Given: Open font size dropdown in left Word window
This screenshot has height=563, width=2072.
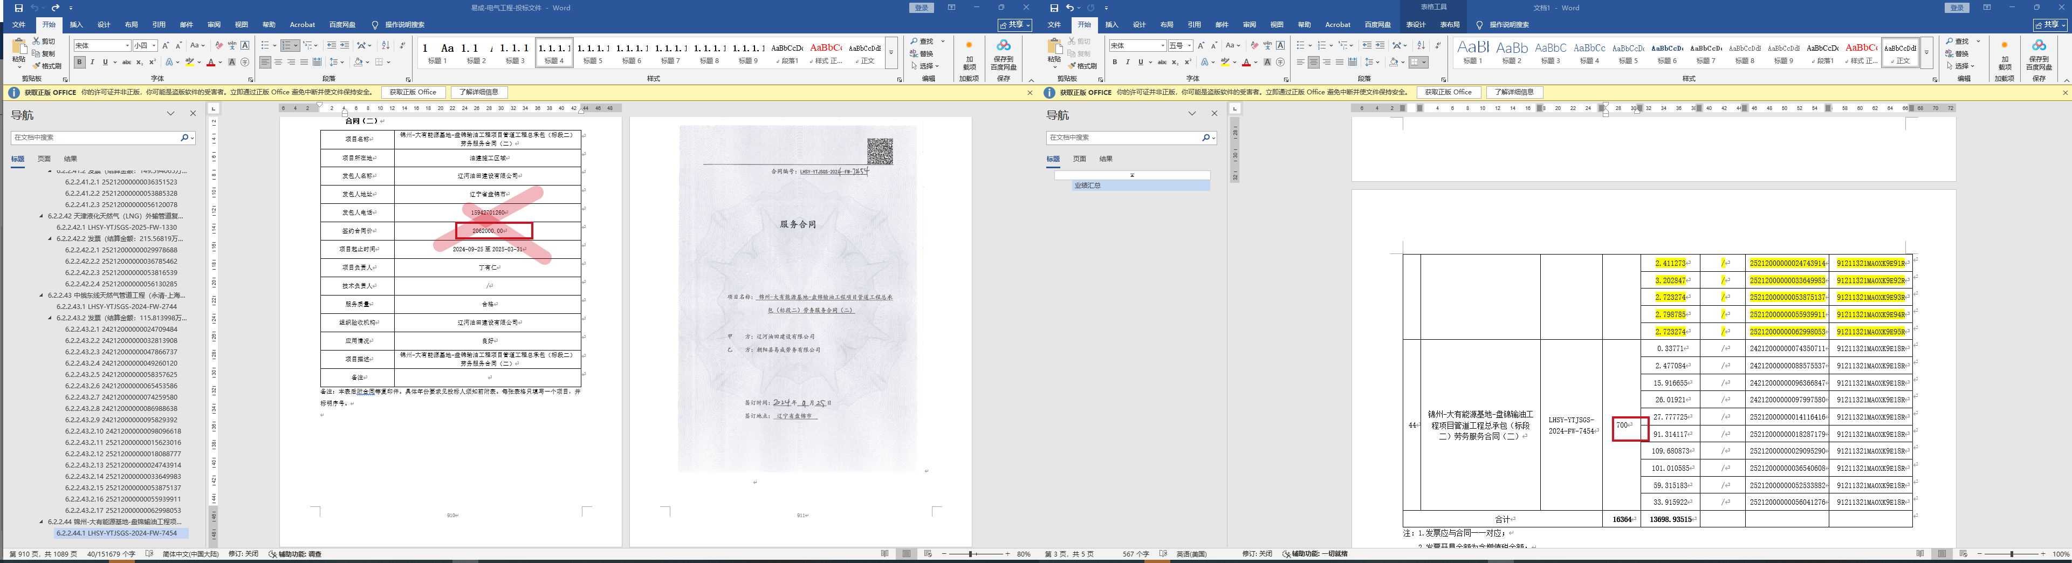Looking at the screenshot, I should pyautogui.click(x=154, y=46).
